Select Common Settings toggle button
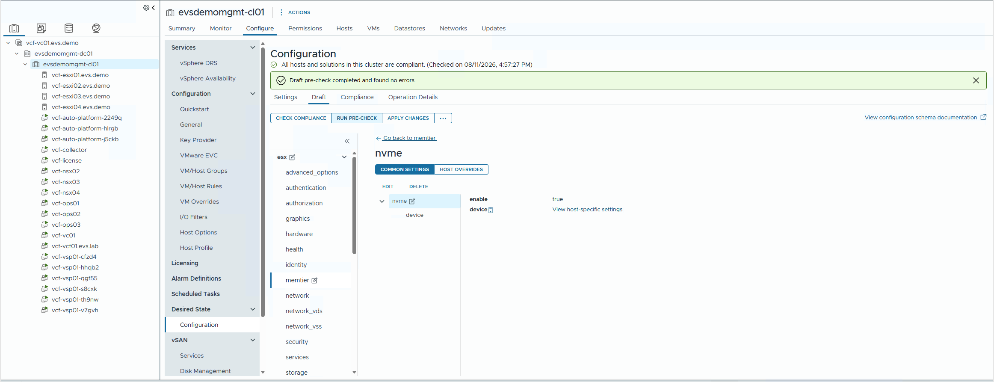994x382 pixels. [x=405, y=169]
